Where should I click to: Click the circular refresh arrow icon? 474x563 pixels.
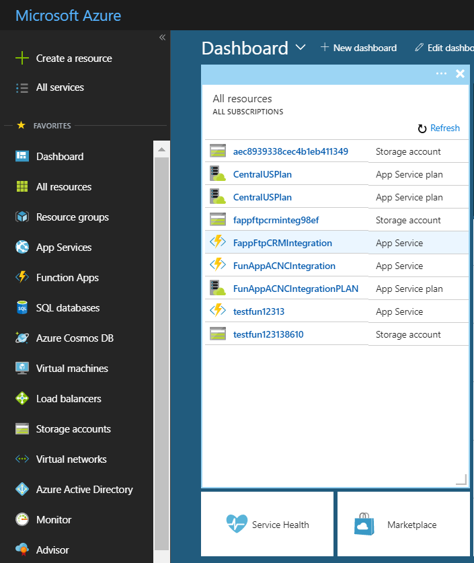(x=422, y=128)
